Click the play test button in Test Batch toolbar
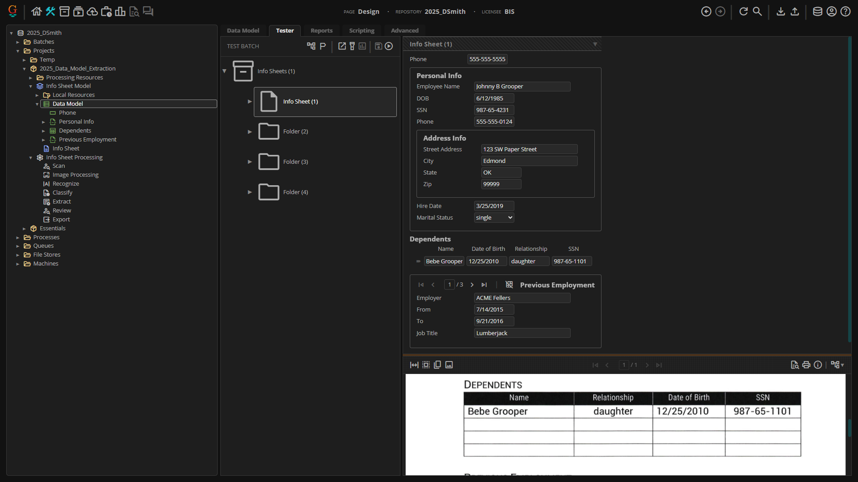This screenshot has width=858, height=482. coord(389,46)
